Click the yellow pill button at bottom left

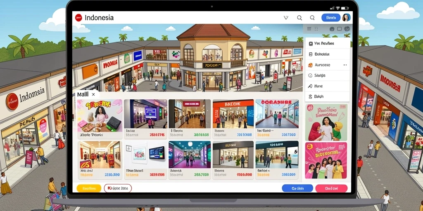[x=89, y=188]
